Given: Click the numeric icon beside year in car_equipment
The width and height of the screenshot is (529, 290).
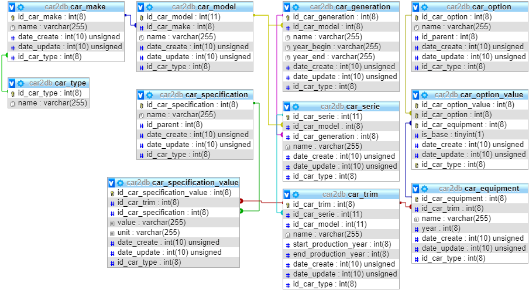Looking at the screenshot, I should pos(417,228).
